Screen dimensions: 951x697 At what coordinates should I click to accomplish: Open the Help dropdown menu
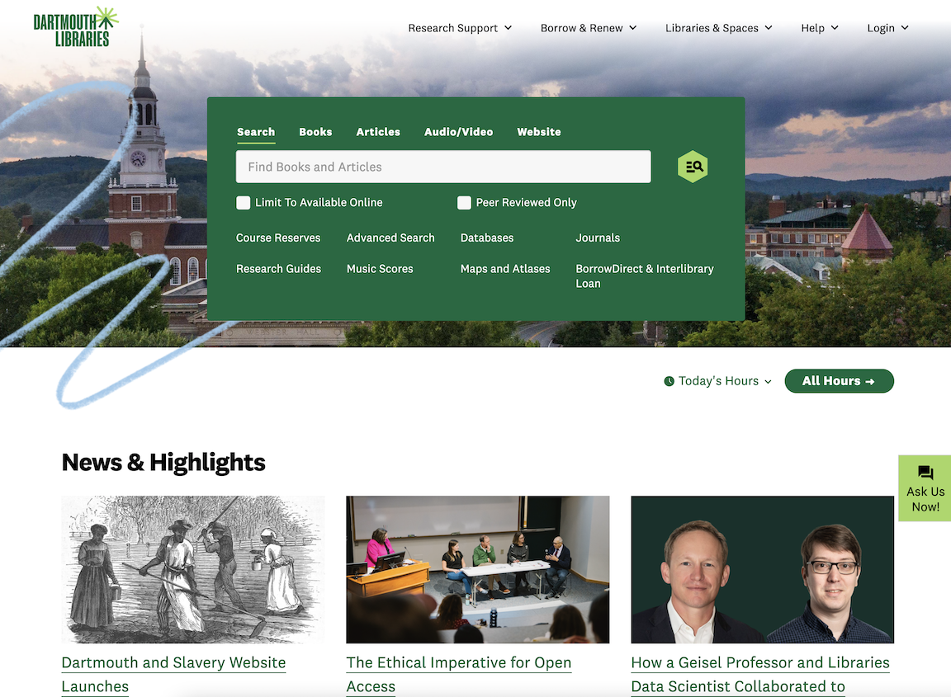click(820, 28)
